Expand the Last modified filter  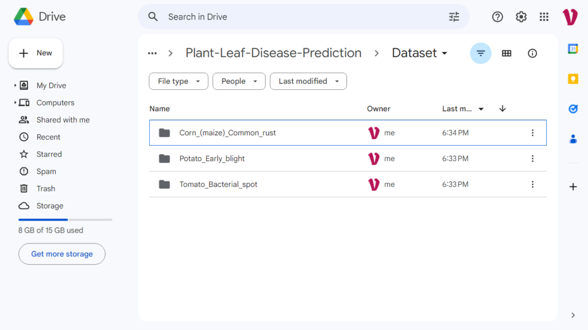click(x=308, y=81)
